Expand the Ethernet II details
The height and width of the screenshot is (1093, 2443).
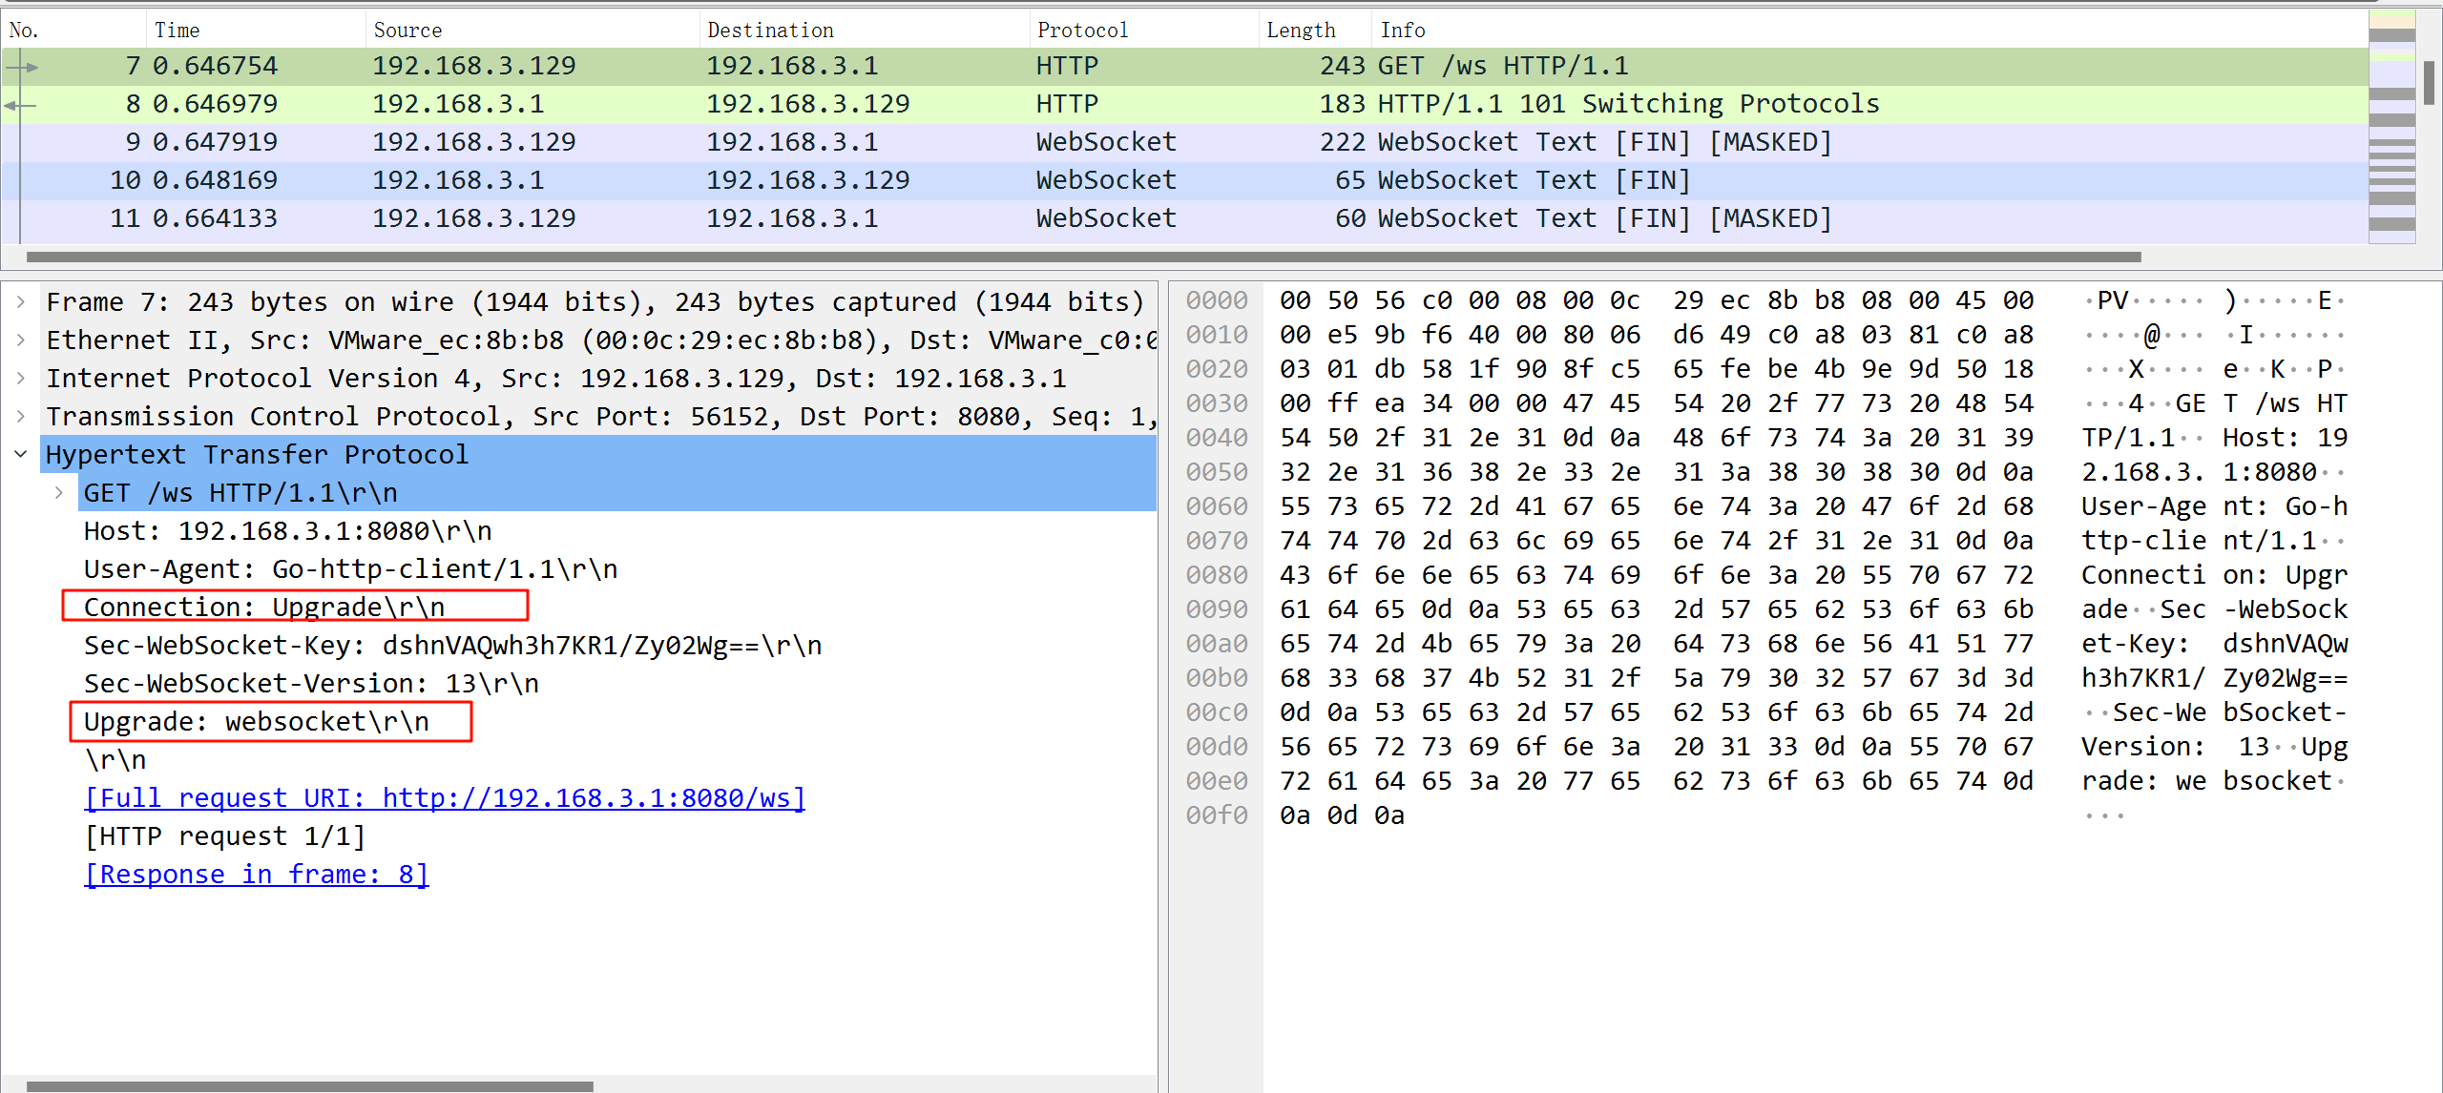[x=21, y=340]
